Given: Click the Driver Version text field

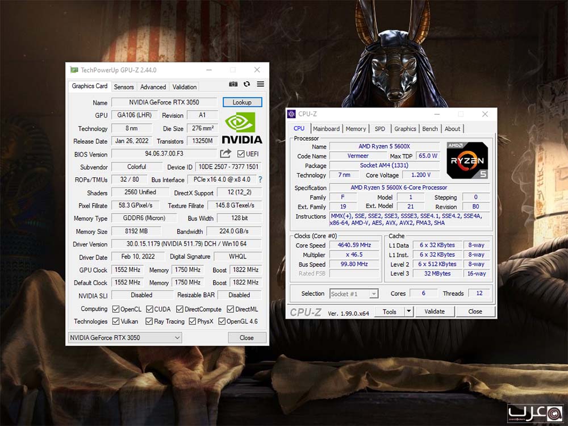Looking at the screenshot, I should coord(186,244).
